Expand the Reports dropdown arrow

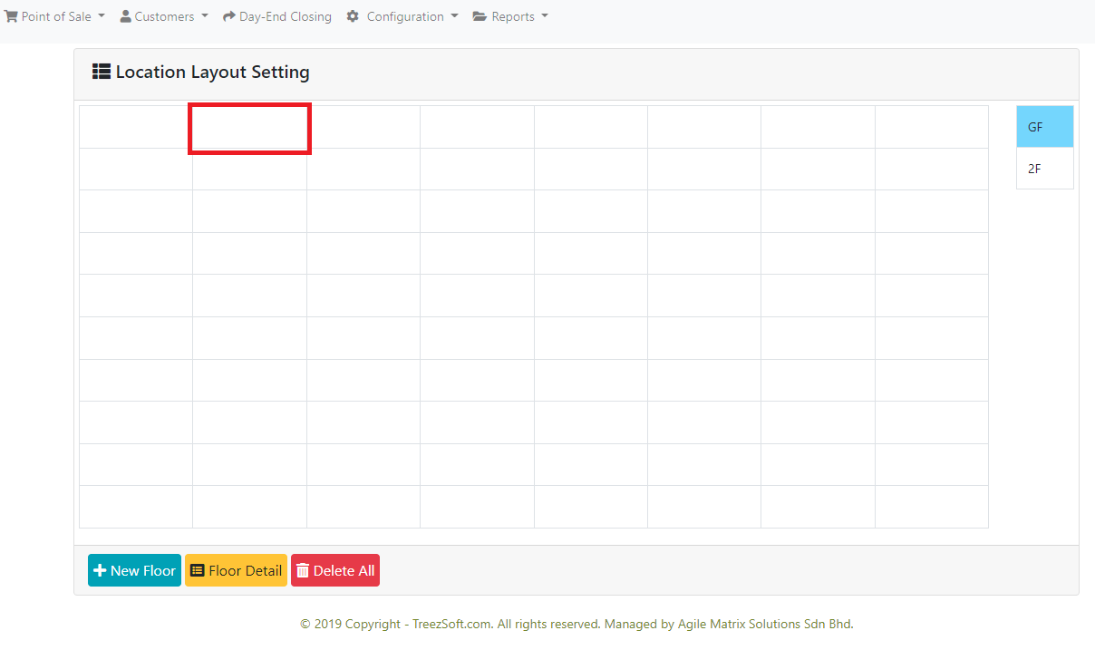(544, 16)
